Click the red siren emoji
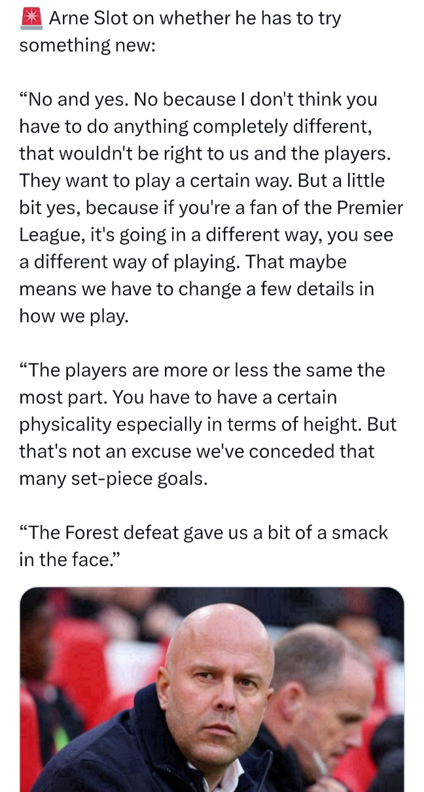The height and width of the screenshot is (792, 424). (31, 18)
